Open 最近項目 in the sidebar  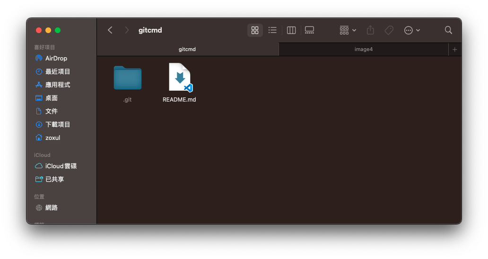click(57, 71)
